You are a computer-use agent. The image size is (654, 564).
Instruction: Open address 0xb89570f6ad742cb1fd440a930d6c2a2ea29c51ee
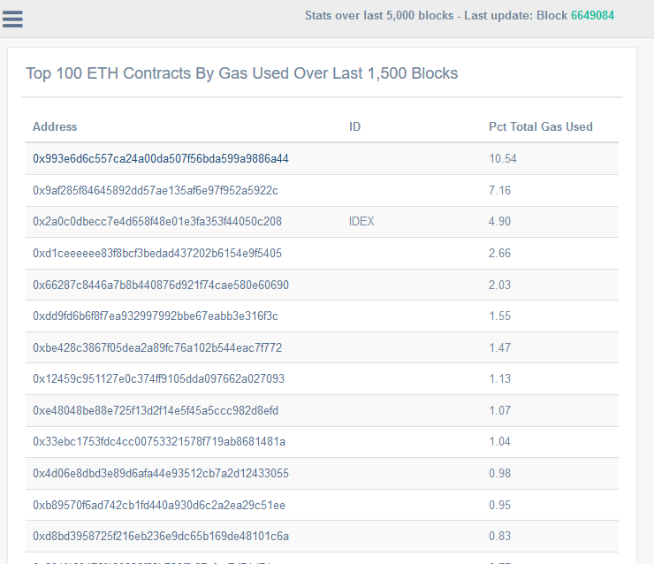(x=159, y=506)
